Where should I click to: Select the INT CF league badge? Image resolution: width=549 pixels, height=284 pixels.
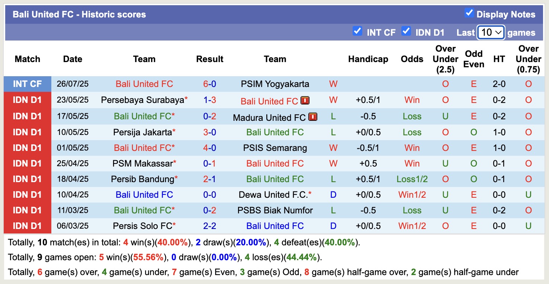click(28, 84)
